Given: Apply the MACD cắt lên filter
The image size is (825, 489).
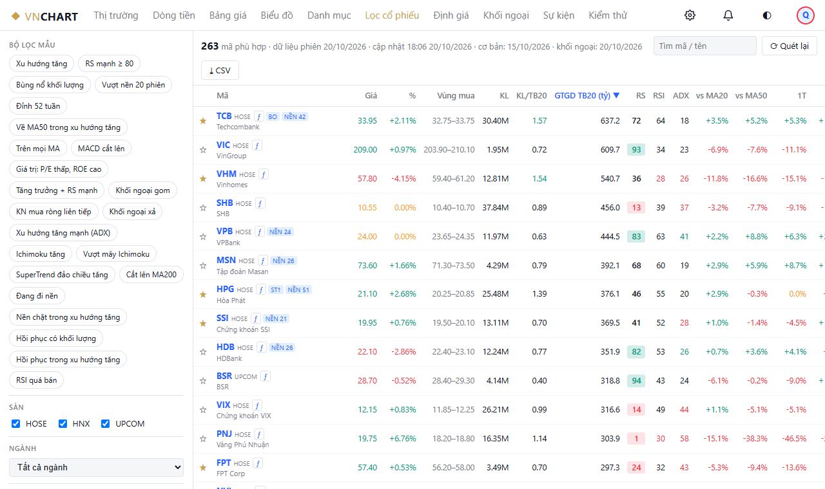Looking at the screenshot, I should click(x=101, y=149).
